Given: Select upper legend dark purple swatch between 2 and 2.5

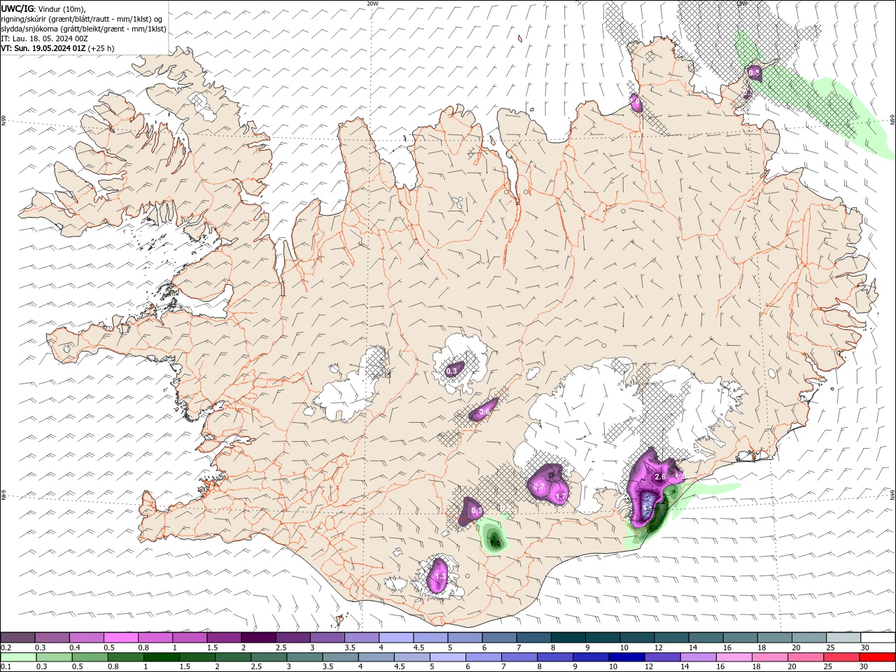Looking at the screenshot, I should click(x=258, y=638).
